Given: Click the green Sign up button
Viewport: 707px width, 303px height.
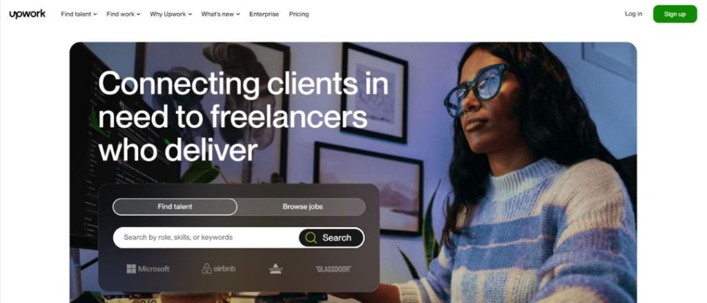Looking at the screenshot, I should pos(675,14).
